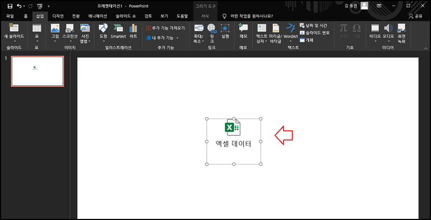Start 화면 녹화 screen recording
431x220 pixels.
401,33
